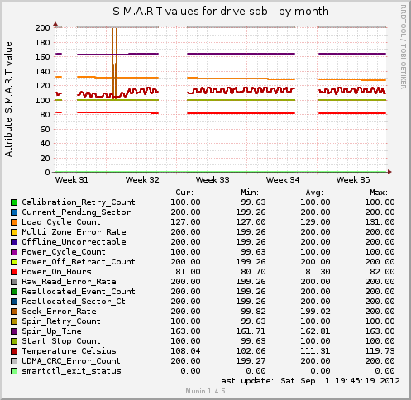Screen dimensions: 411x400
Task: Select the Raw_Read_Error_Rate legend label
Action: (x=69, y=282)
